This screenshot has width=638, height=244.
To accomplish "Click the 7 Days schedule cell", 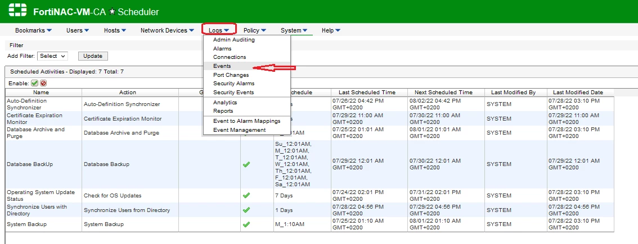I will [302, 196].
